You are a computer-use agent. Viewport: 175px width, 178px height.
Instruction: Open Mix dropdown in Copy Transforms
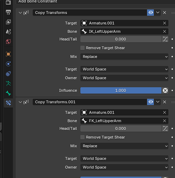point(124,57)
